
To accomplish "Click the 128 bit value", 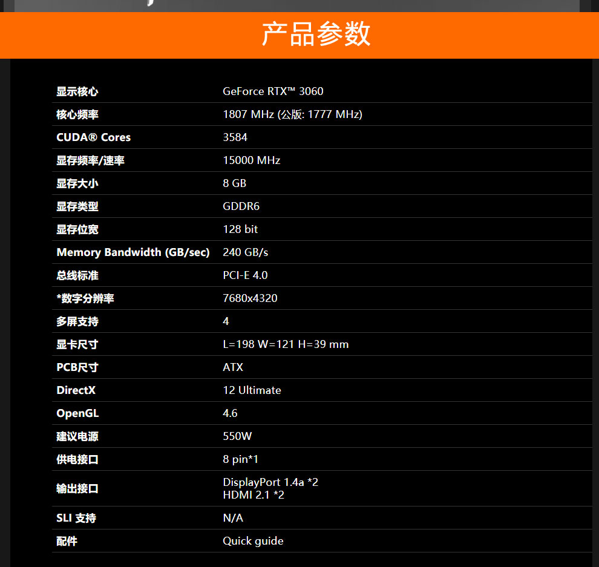I will point(240,229).
